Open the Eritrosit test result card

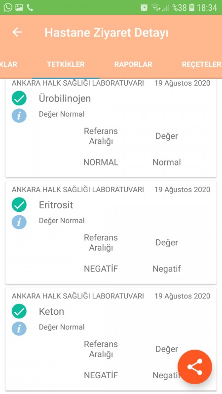click(x=111, y=232)
